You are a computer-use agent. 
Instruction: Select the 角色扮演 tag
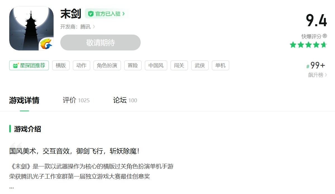107,66
